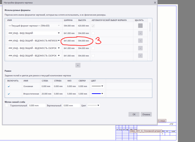Open fold marks Цвет dropdown
Image resolution: width=195 pixels, height=142 pixels.
click(x=94, y=106)
